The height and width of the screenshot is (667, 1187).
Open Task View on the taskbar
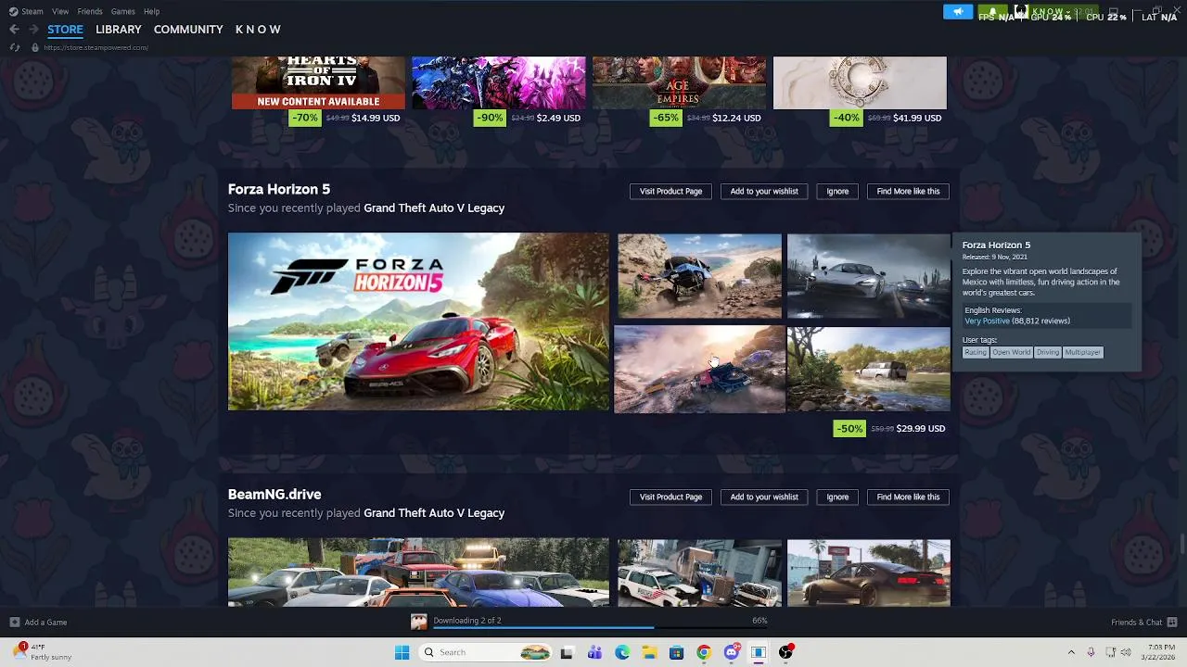click(567, 652)
